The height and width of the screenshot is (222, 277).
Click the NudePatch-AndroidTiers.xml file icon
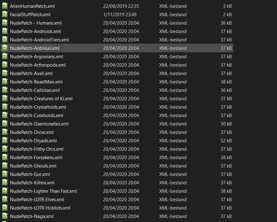click(5, 40)
